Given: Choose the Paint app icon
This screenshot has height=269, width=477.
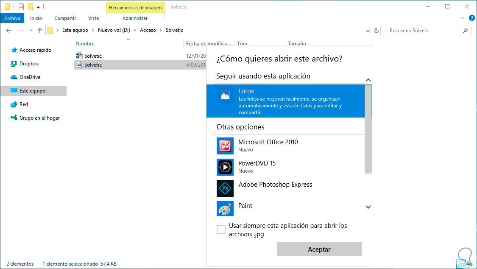Looking at the screenshot, I should coord(225,209).
